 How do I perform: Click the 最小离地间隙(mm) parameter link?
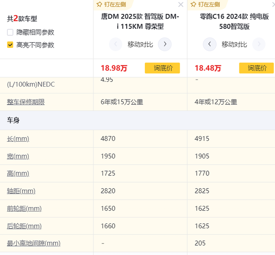[34, 243]
